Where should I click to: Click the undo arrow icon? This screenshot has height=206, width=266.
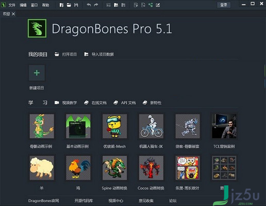[x=89, y=5]
